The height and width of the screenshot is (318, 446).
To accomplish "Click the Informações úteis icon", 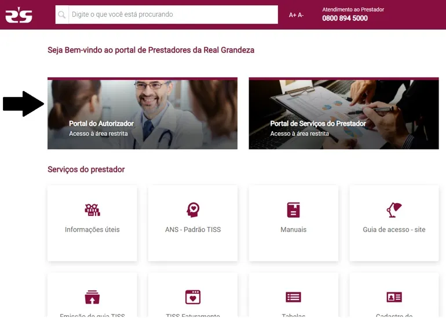I will (92, 210).
